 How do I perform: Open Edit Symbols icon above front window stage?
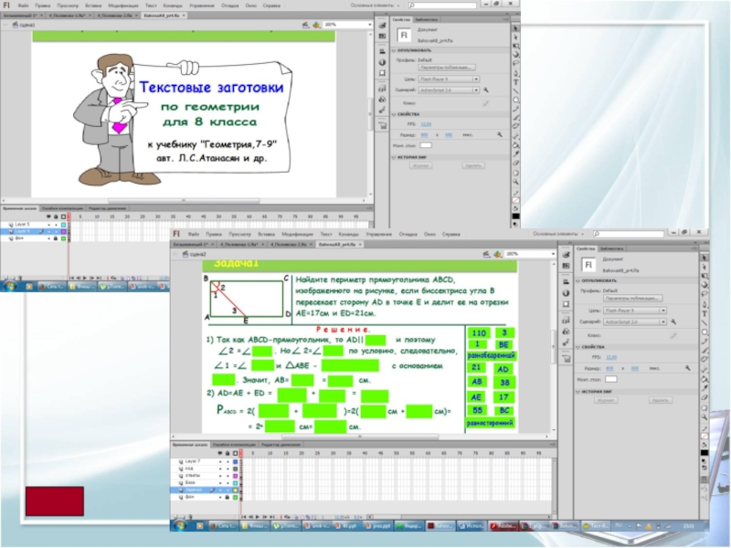point(497,254)
